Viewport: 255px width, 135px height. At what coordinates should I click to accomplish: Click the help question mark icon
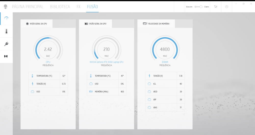tap(227, 7)
